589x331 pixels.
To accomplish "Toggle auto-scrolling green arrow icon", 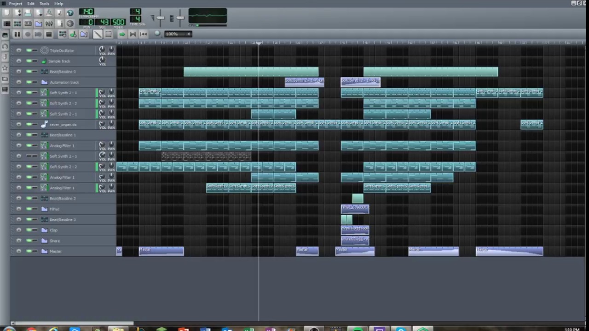I will (122, 34).
